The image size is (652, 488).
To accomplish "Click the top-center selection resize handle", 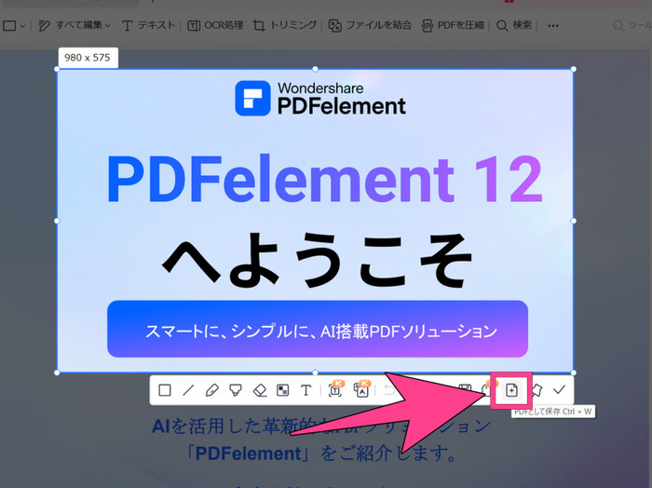I will click(315, 69).
